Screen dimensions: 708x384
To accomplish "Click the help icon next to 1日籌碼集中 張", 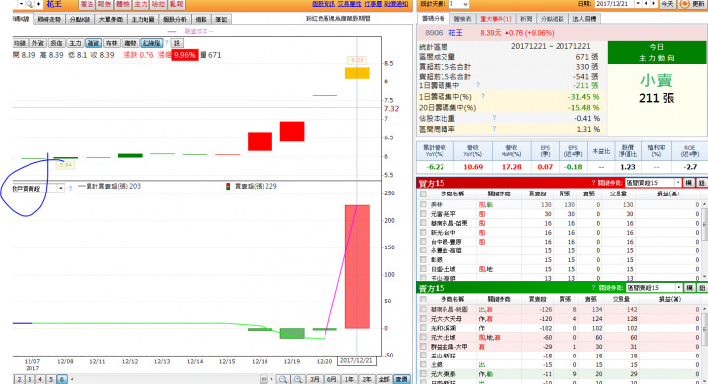I will point(478,84).
